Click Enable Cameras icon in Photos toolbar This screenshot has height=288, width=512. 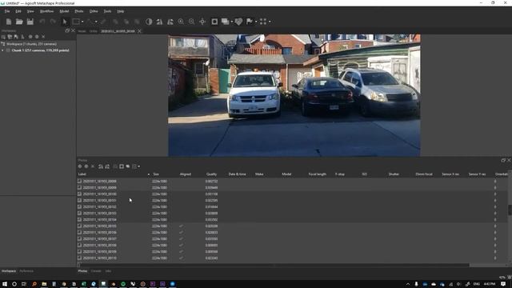tap(80, 166)
